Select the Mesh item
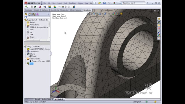185x104 pixels. (32, 64)
